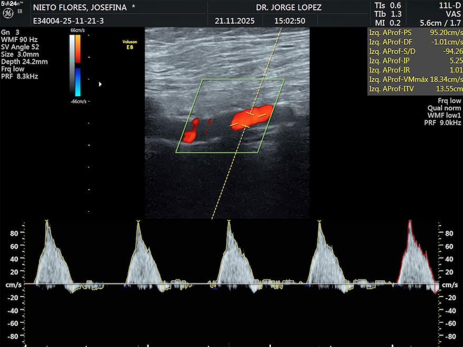Click the spectral Doppler baseline
Screen dimensions: 463x347
[x=231, y=284]
